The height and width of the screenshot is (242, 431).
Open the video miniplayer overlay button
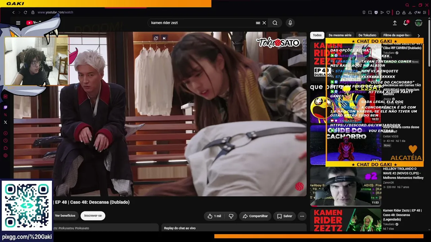pos(156,38)
